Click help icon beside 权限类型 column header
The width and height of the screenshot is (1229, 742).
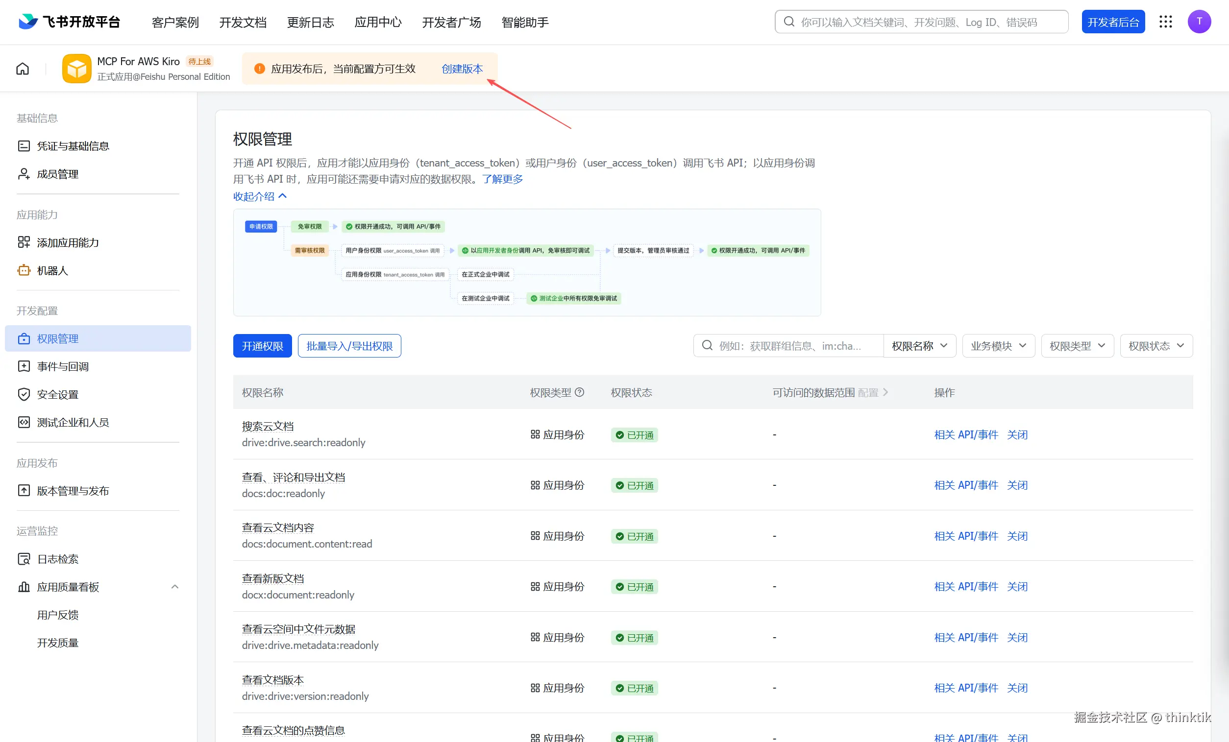(579, 392)
